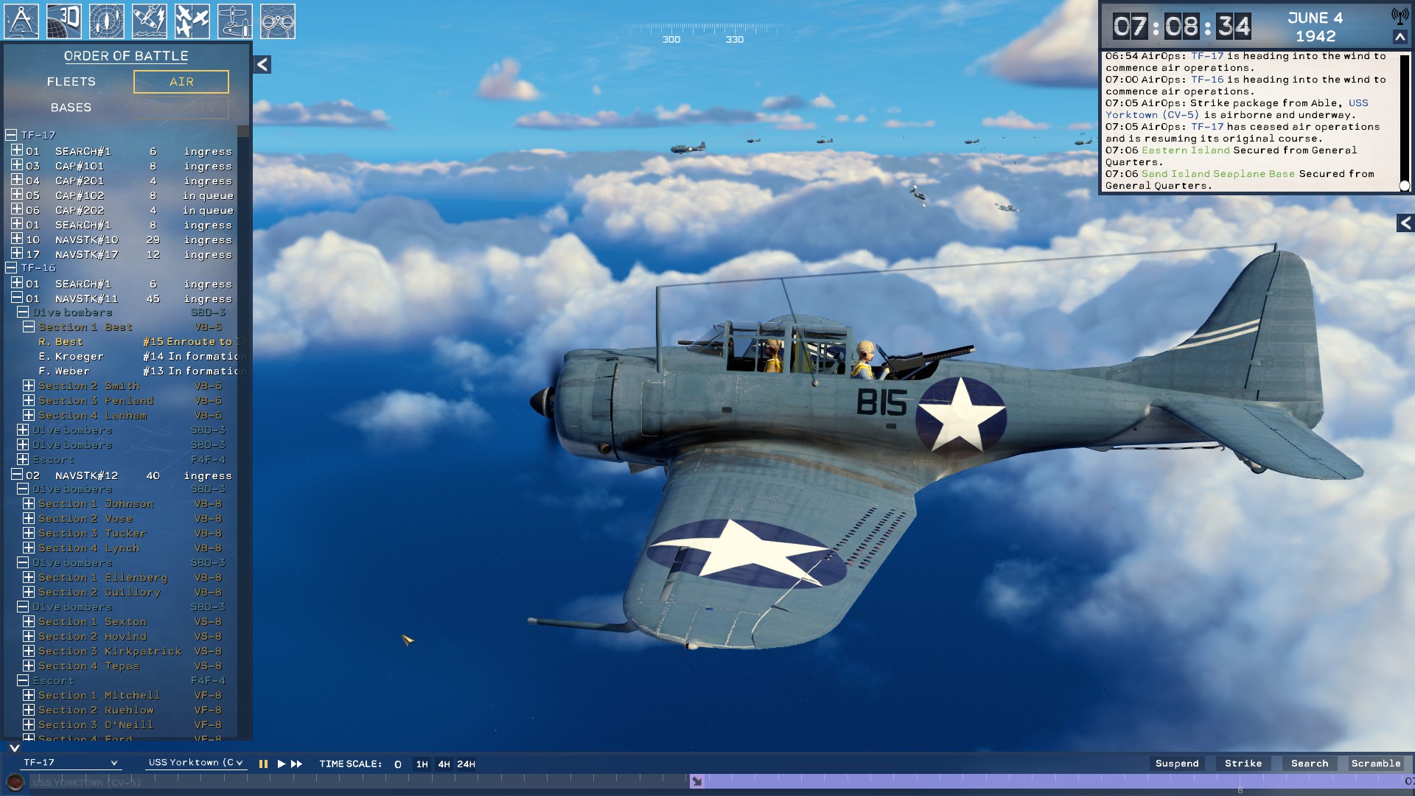Open the radar plot screen icon
This screenshot has height=796, width=1415.
tap(107, 21)
